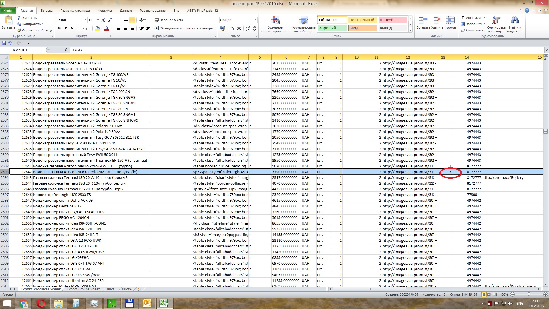The width and height of the screenshot is (549, 309).
Task: Decrease decimal places
Action: (x=254, y=28)
